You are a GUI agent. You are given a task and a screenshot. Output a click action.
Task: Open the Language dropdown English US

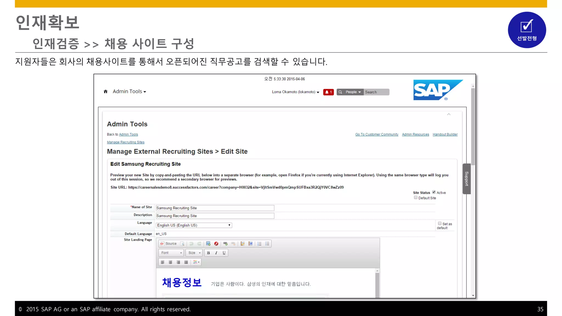click(194, 225)
